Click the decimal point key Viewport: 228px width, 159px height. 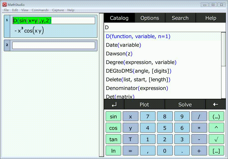point(182,151)
